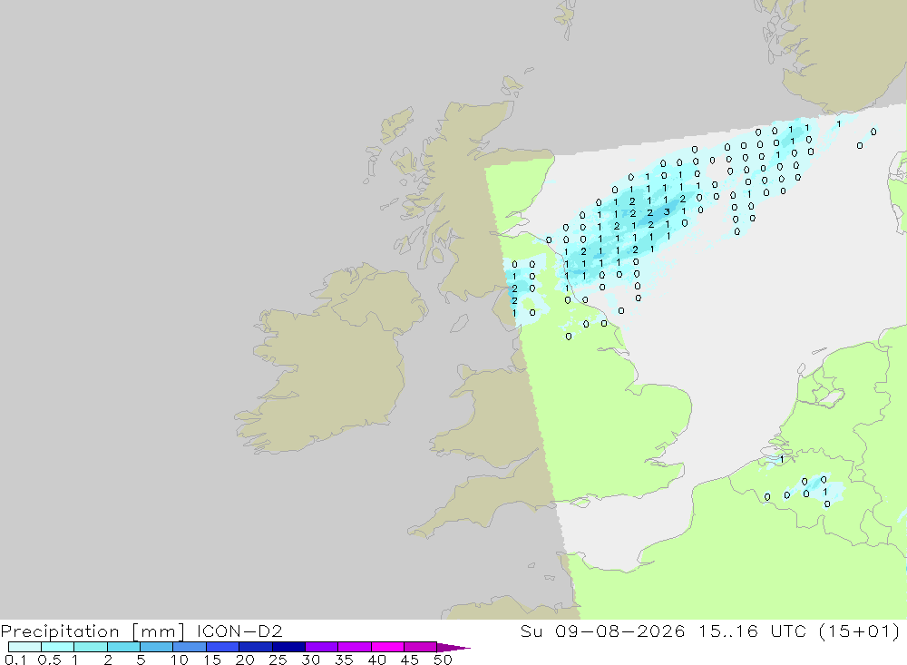Select the 2–5 mm legend color swatch
This screenshot has height=665, width=907.
(123, 647)
